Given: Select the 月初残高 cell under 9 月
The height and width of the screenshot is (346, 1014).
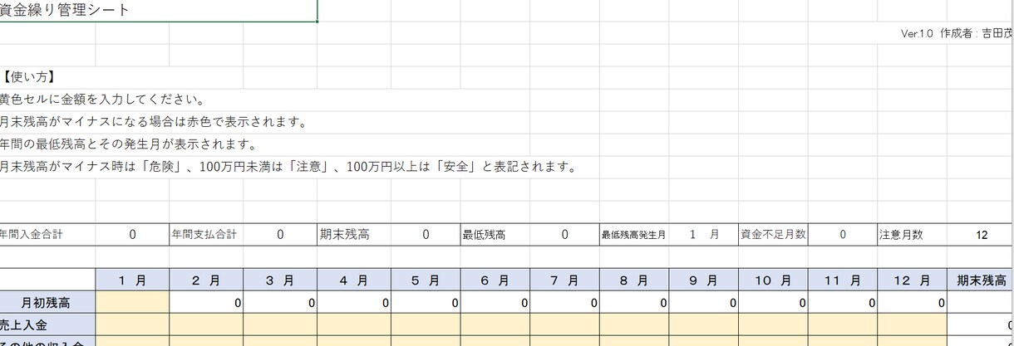Looking at the screenshot, I should [704, 302].
